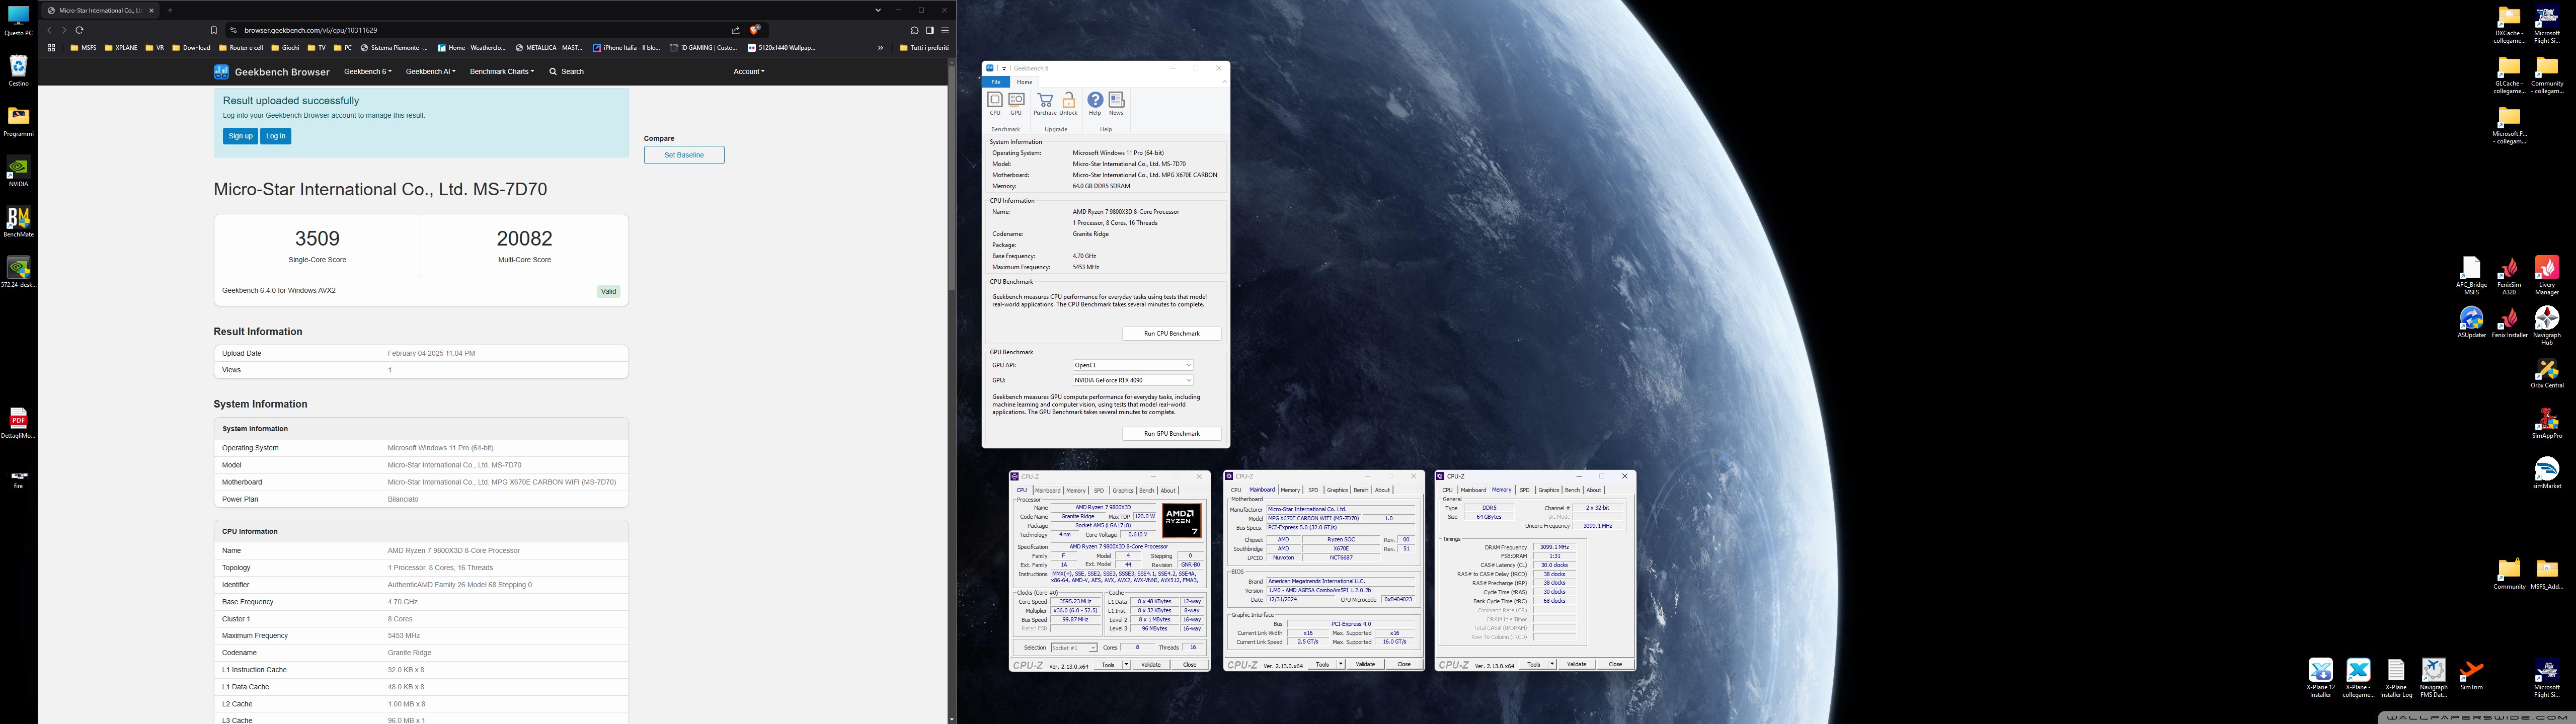Click Run GPU Benchmark button
2576x724 pixels.
[1171, 434]
